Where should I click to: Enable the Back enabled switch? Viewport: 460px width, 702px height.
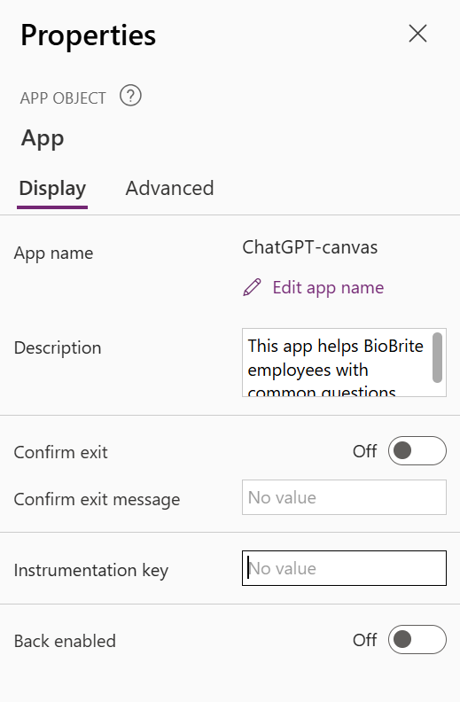tap(417, 640)
